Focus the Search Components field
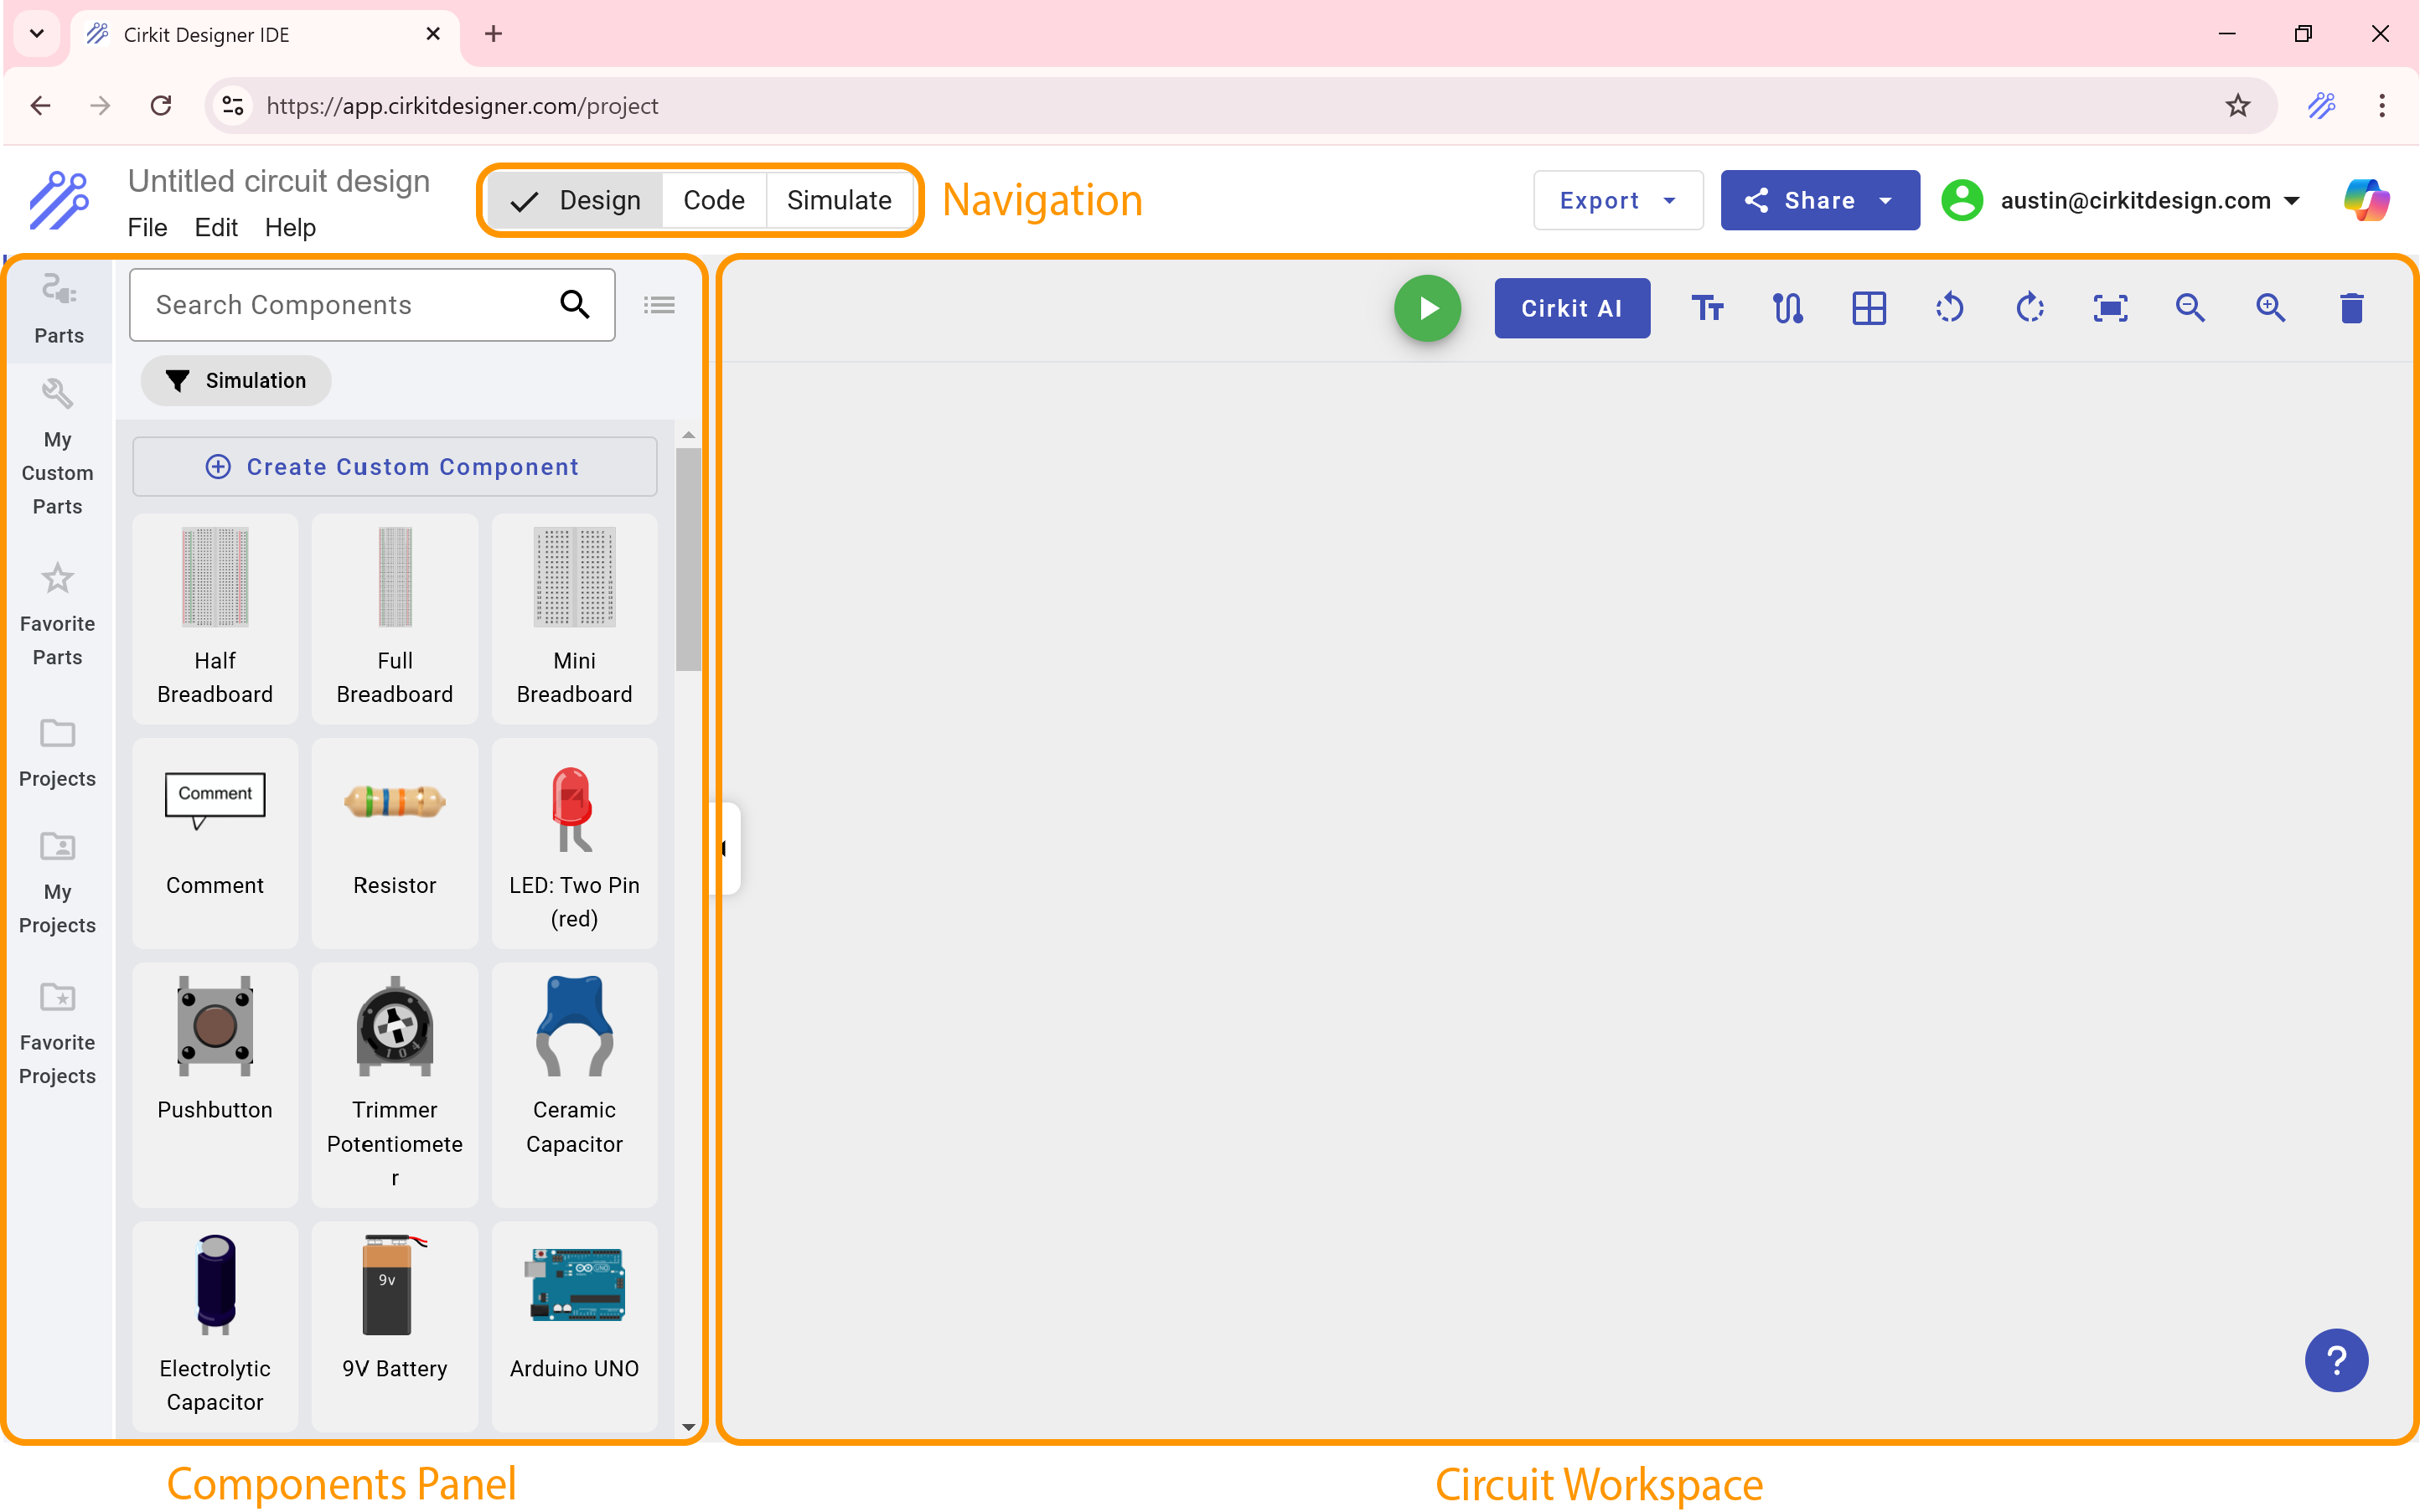 point(372,304)
